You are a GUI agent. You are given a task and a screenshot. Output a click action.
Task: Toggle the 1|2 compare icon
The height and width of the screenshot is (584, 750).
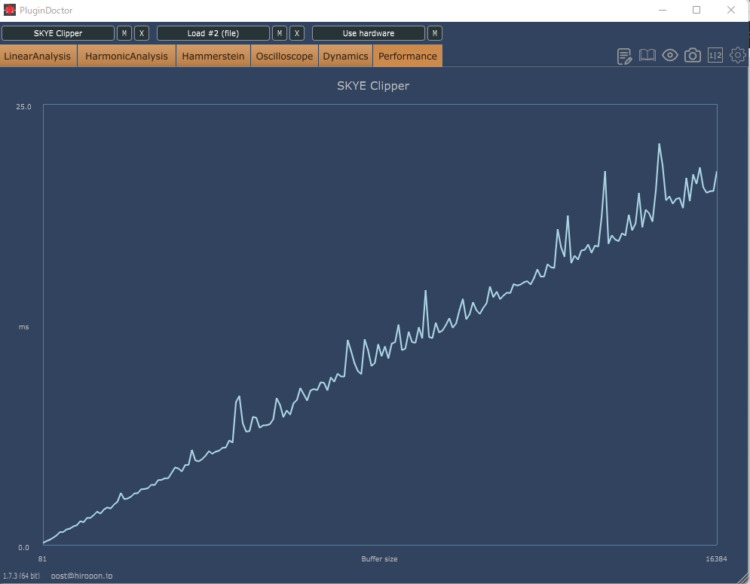point(715,56)
